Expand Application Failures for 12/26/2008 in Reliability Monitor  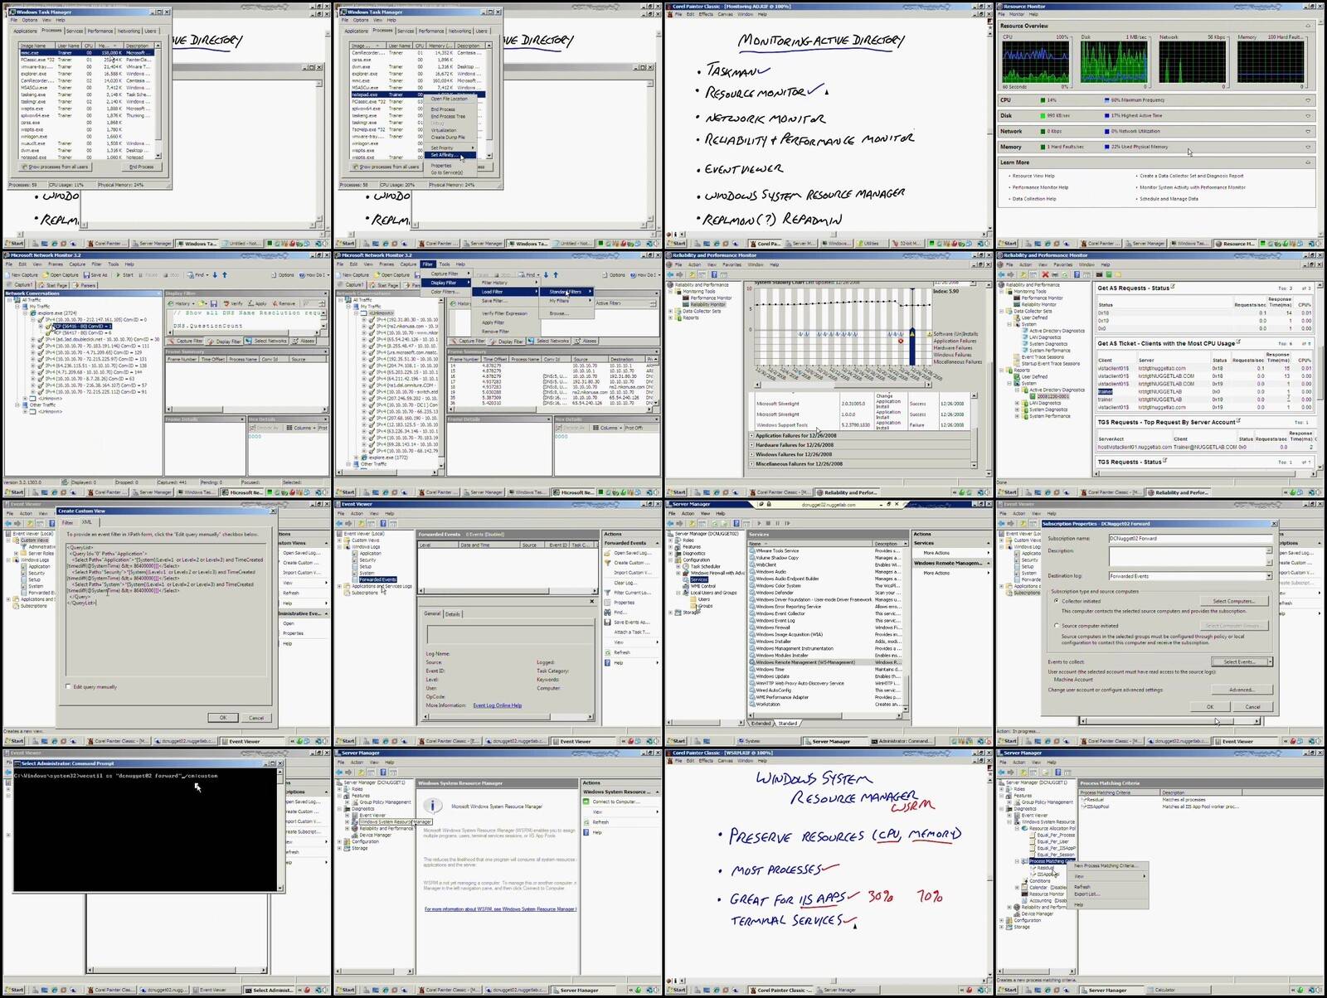pos(752,435)
